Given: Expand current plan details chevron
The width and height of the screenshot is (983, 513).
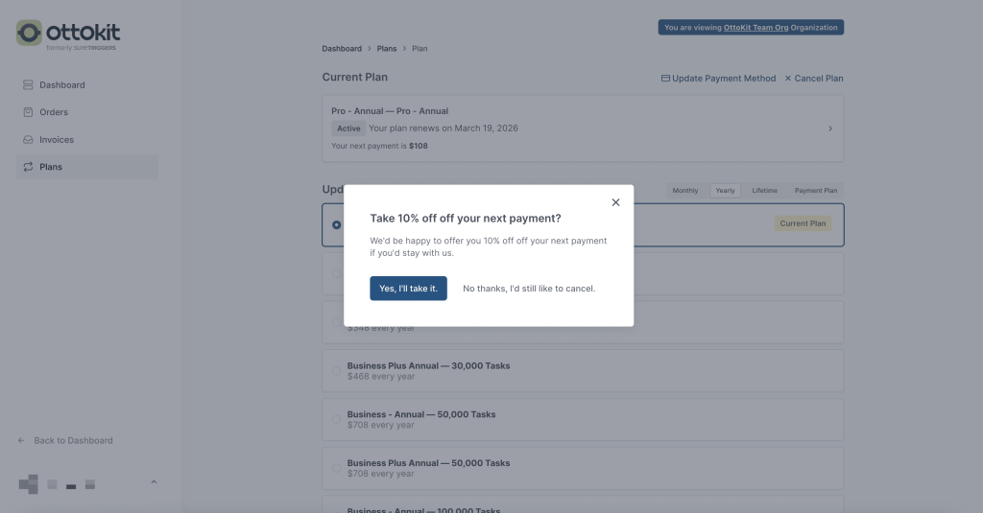Looking at the screenshot, I should [x=830, y=128].
